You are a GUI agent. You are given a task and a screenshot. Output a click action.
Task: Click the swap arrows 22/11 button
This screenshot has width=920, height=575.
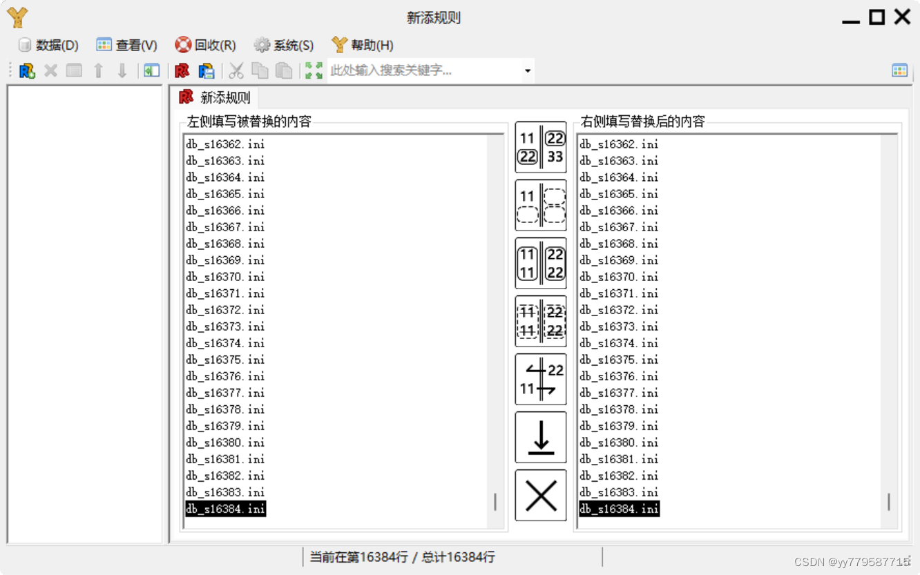pyautogui.click(x=541, y=379)
